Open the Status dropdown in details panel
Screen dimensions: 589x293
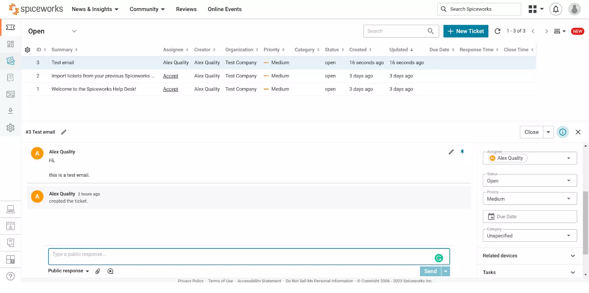click(x=529, y=181)
